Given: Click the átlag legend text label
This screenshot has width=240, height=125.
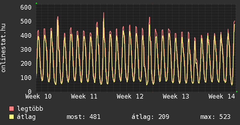Looking at the screenshot, I should tap(26, 117).
